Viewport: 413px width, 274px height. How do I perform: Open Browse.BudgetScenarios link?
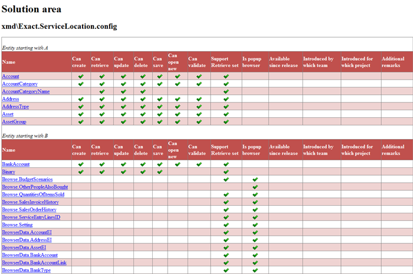[x=27, y=179]
